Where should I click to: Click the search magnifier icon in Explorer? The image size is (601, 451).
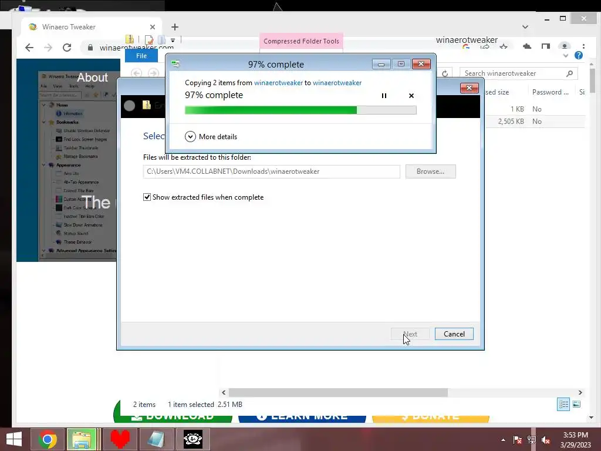coord(569,73)
